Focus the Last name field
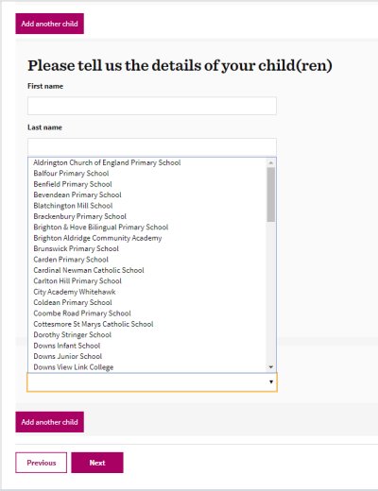This screenshot has width=378, height=491. tap(152, 147)
